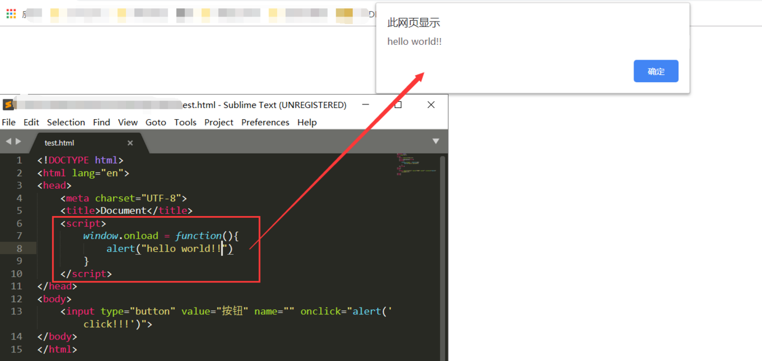Click the 确定 button in alert dialog
Image resolution: width=762 pixels, height=361 pixels.
[x=656, y=71]
